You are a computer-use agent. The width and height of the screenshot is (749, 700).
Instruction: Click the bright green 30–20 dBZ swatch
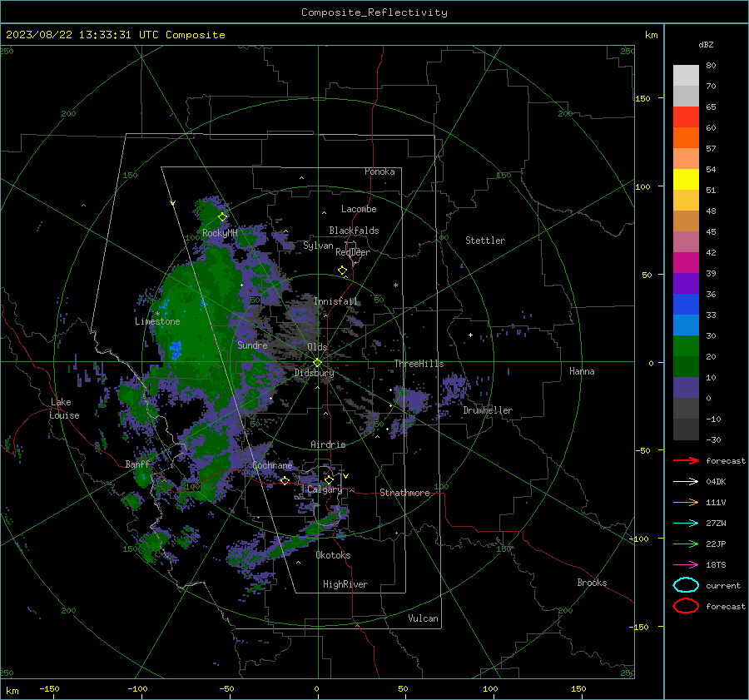point(686,346)
